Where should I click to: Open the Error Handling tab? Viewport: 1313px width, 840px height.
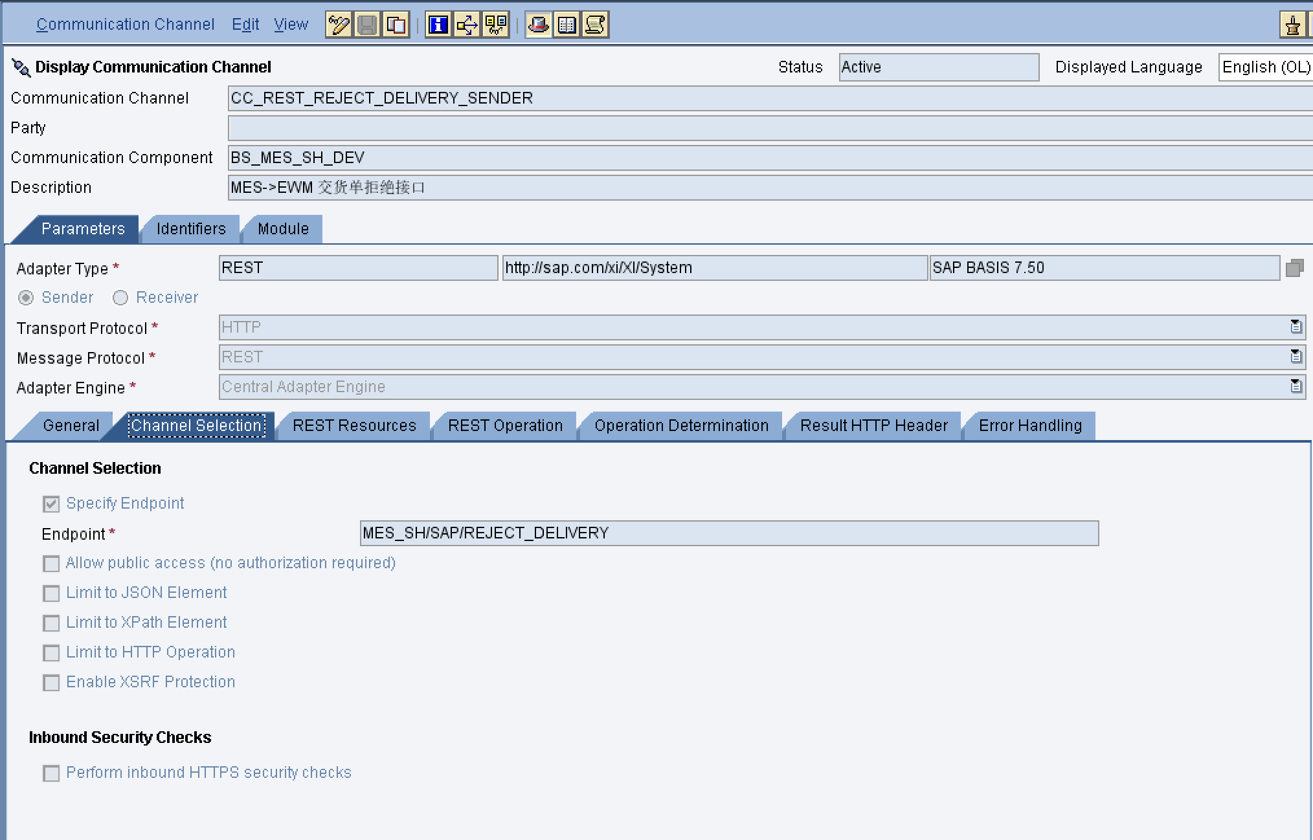pyautogui.click(x=1029, y=426)
